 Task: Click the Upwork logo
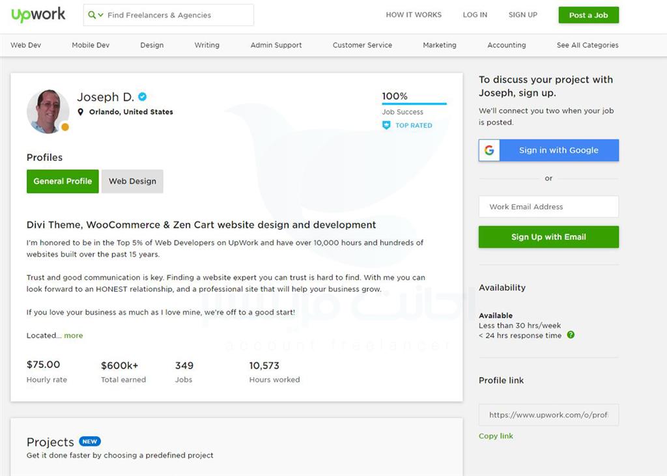point(38,14)
